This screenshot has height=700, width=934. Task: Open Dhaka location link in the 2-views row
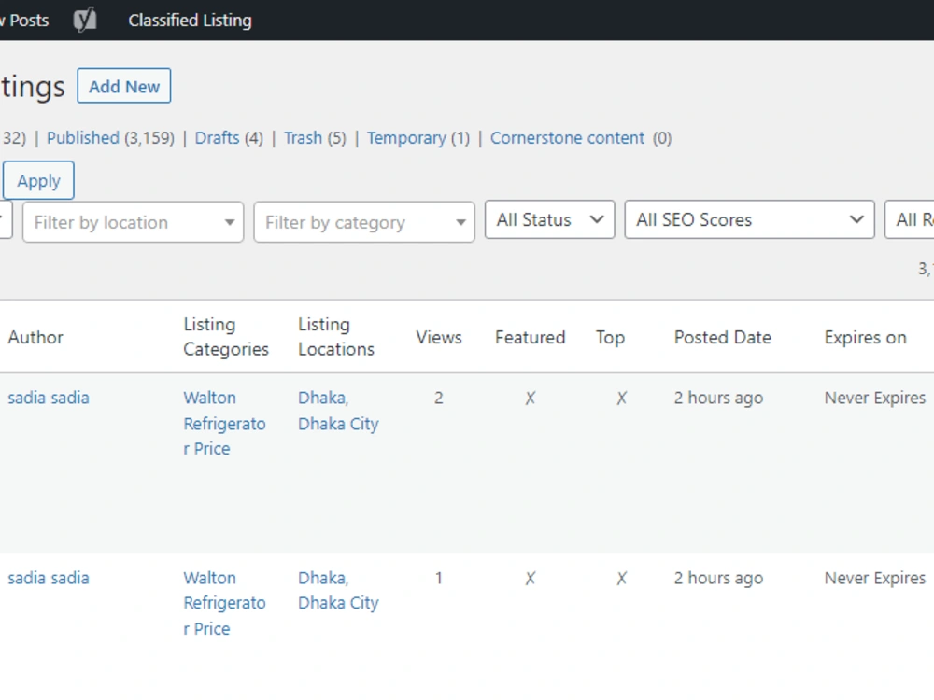click(322, 398)
